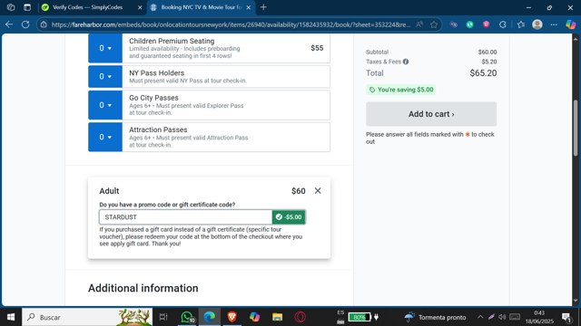This screenshot has height=326, width=581.
Task: Click the Windows search box Buscar
Action: (87, 317)
